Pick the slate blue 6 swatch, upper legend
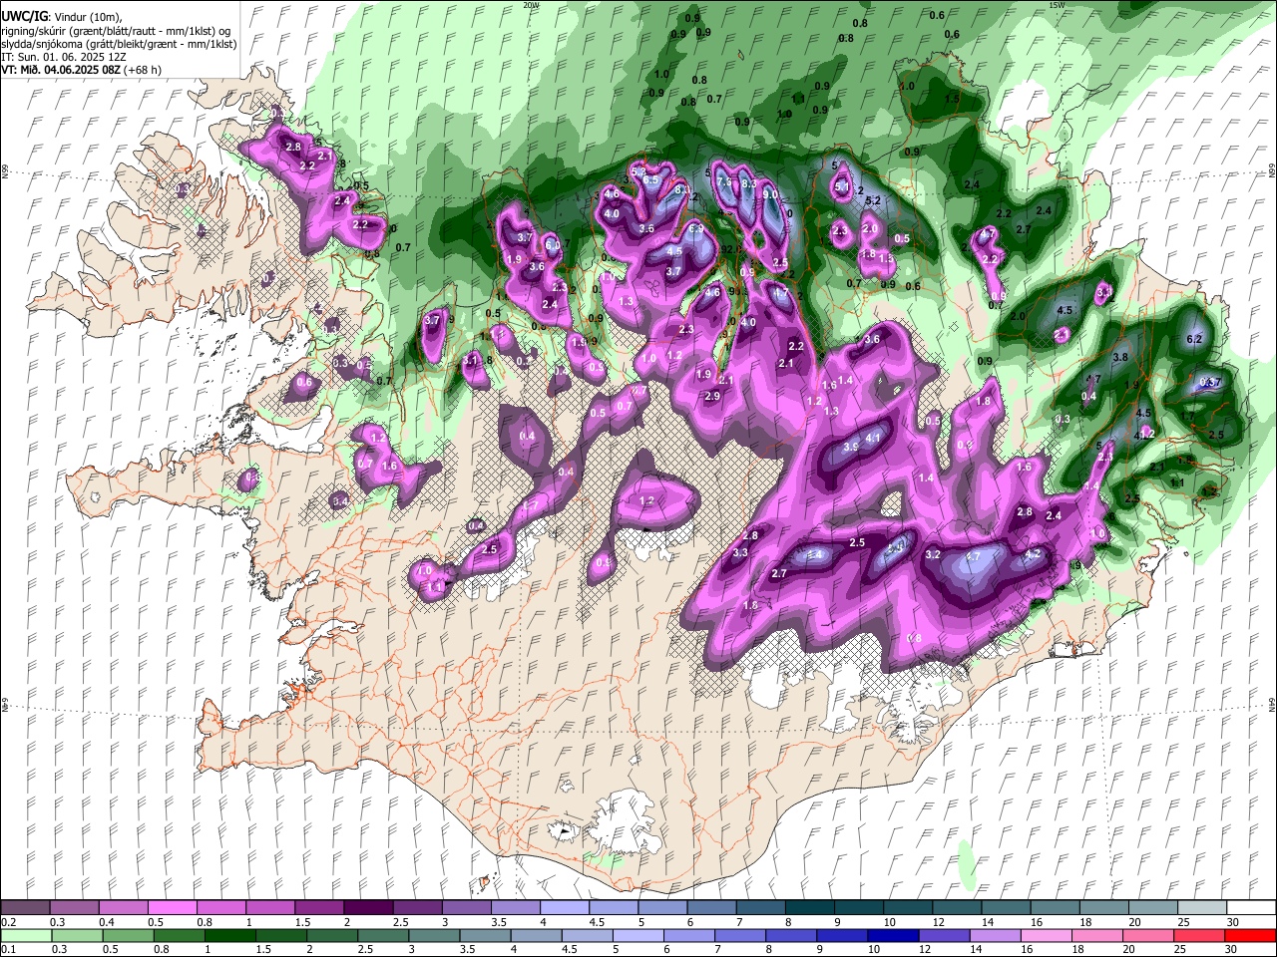Viewport: 1277px width, 957px height. tap(710, 908)
